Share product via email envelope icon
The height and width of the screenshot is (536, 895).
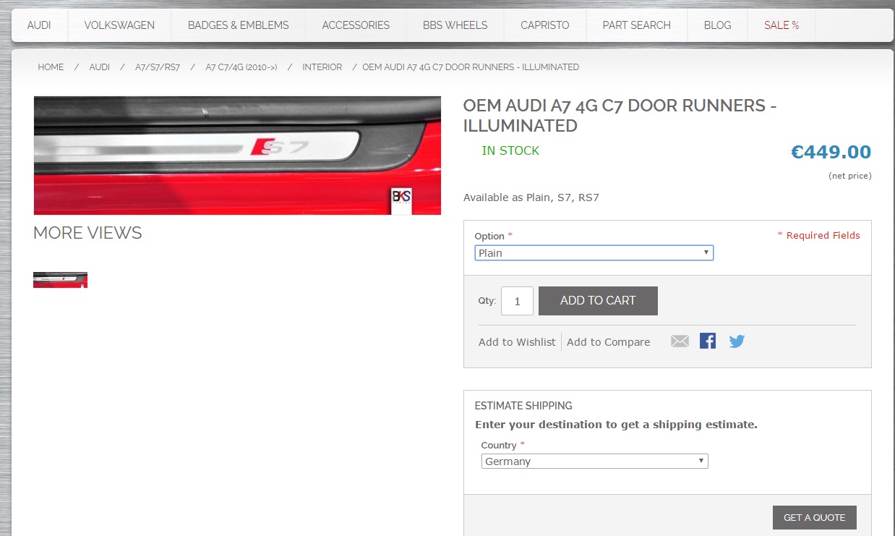[680, 341]
